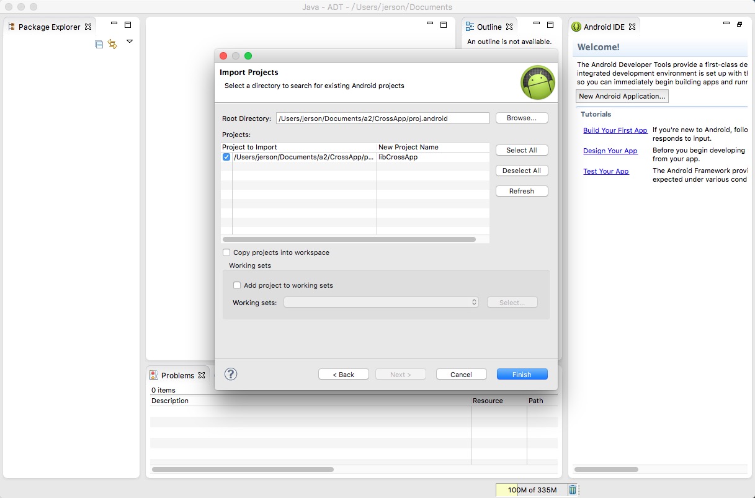Select the Problems tab
Screen dimensions: 755x498
177,375
